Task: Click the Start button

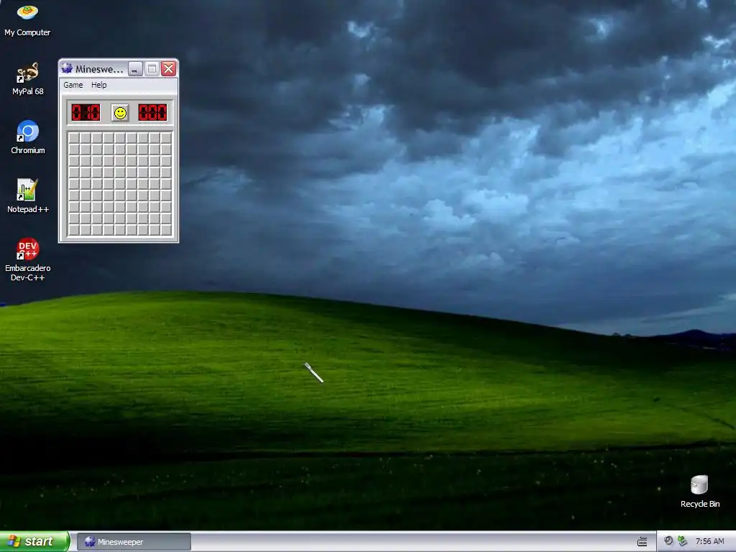Action: pos(34,541)
